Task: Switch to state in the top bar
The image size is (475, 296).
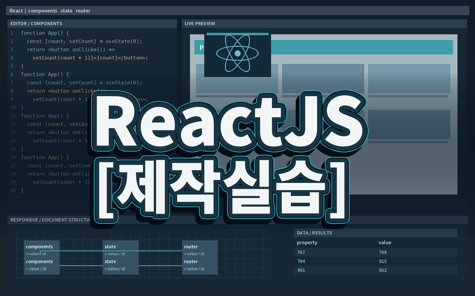Action: click(x=66, y=11)
